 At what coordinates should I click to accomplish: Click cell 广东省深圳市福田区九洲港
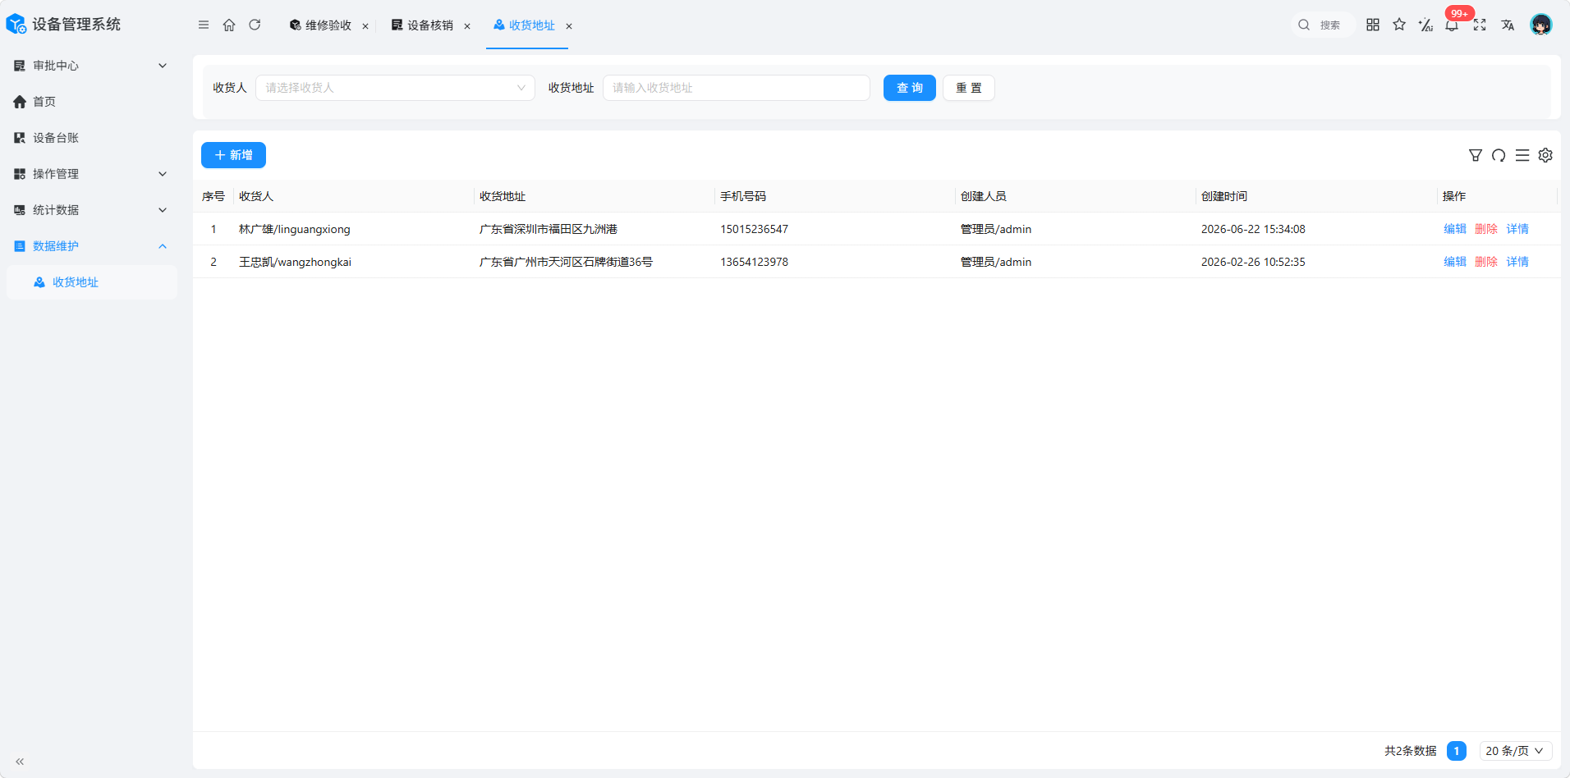click(x=549, y=229)
